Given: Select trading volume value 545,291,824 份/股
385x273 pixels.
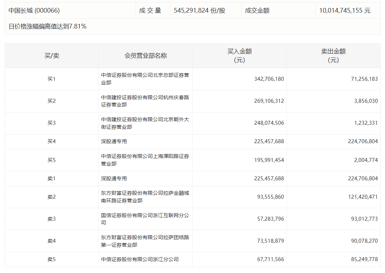Looking at the screenshot, I should point(200,10).
